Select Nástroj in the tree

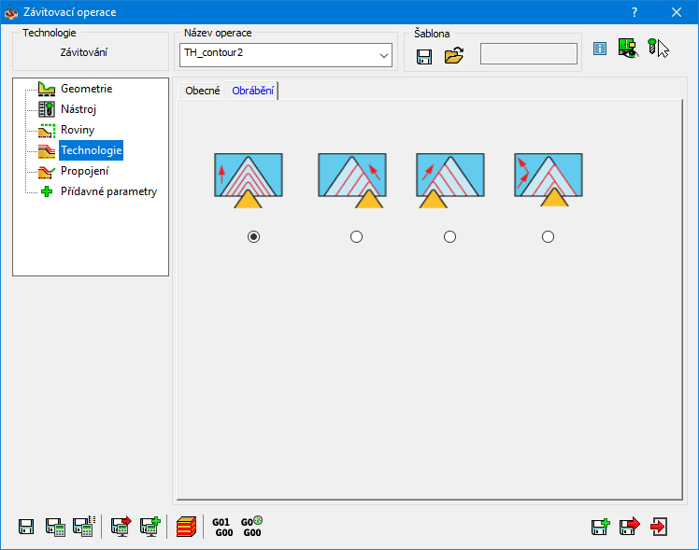(79, 109)
